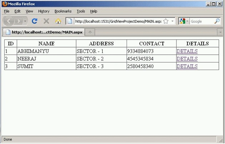Click the page identity icon in address bar
This screenshot has width=225, height=144.
tap(70, 21)
